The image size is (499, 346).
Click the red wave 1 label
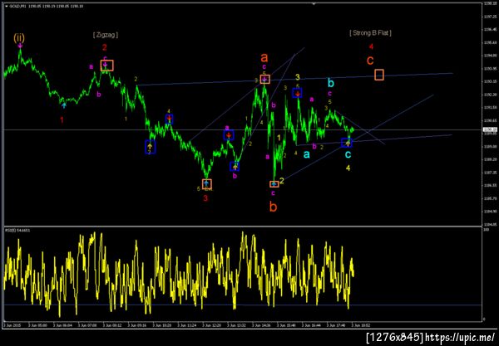[62, 120]
